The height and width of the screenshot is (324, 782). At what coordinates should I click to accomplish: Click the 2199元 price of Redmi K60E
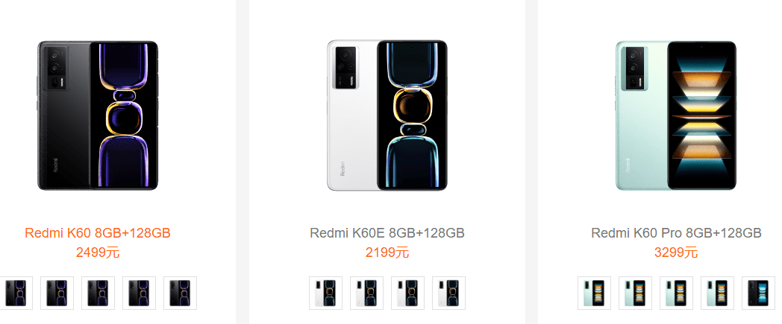387,252
